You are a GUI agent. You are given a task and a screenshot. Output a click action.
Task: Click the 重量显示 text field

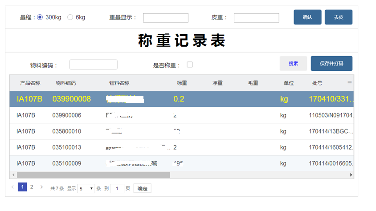click(166, 18)
